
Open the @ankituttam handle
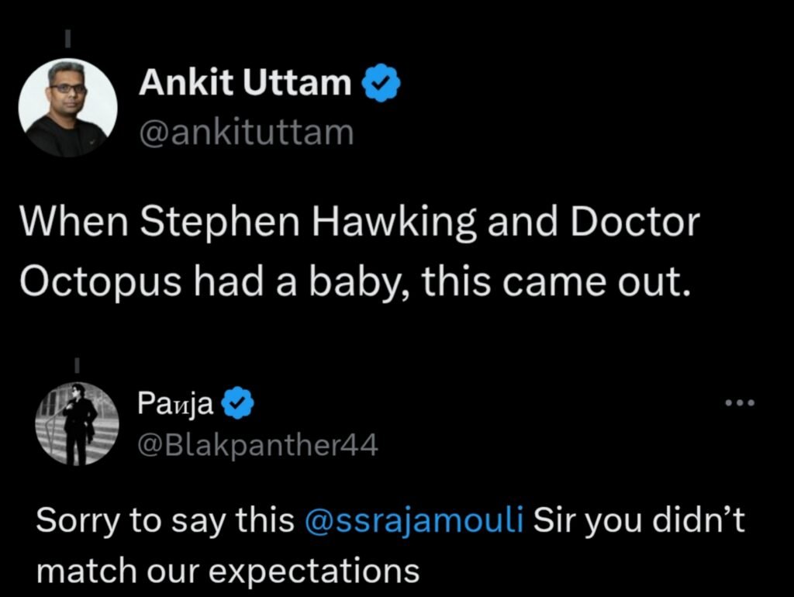(x=246, y=133)
